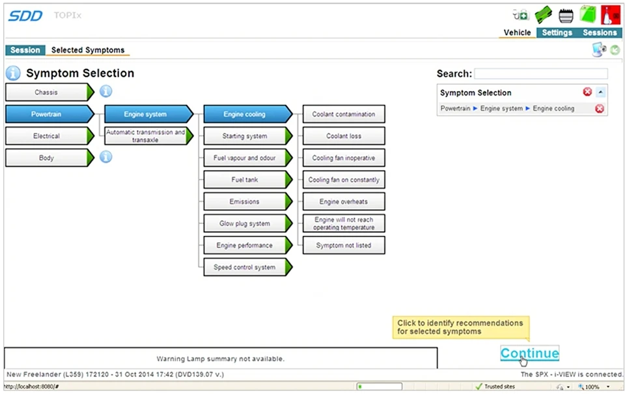Open the Selected Symptoms tab
Image resolution: width=625 pixels, height=394 pixels.
pyautogui.click(x=88, y=50)
